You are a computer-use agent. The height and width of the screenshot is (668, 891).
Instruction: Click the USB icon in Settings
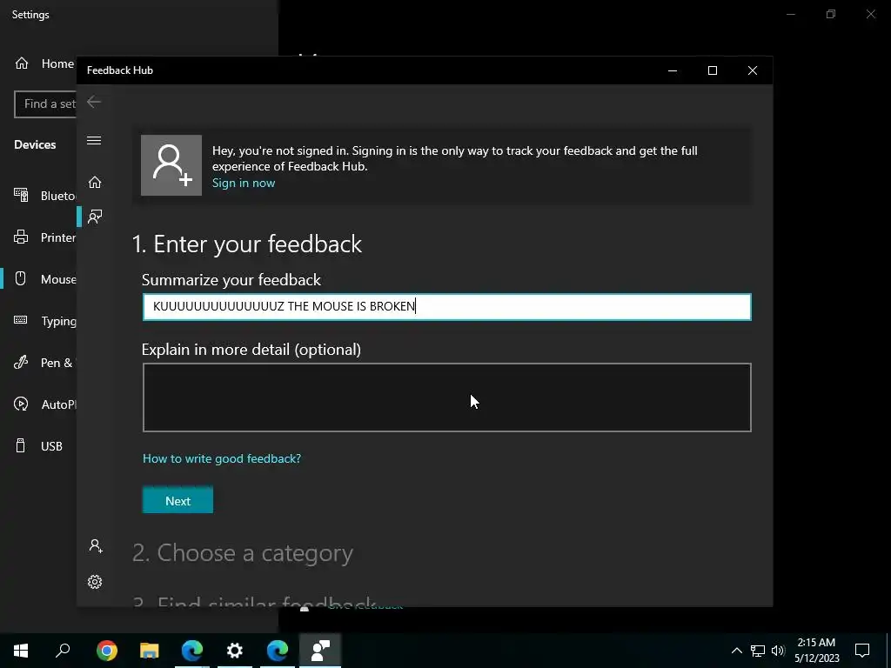click(21, 445)
